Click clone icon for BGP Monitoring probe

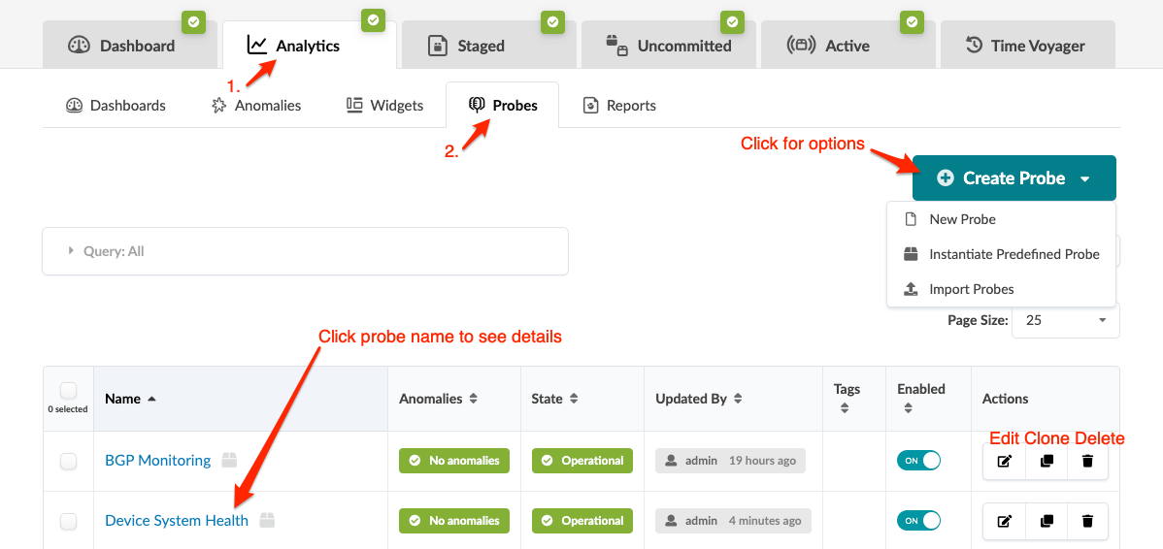click(x=1047, y=461)
